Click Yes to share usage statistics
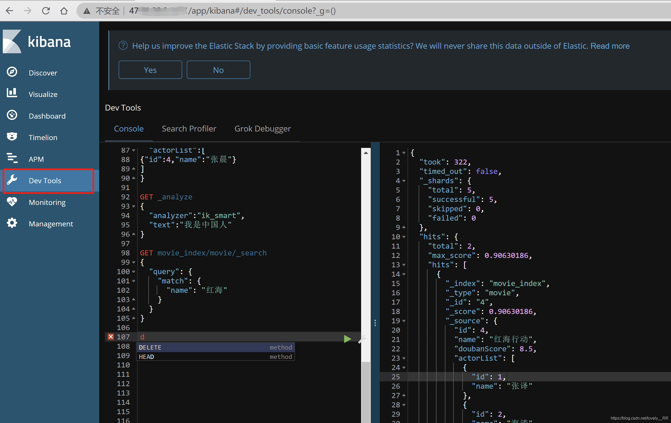671x423 pixels. click(150, 69)
